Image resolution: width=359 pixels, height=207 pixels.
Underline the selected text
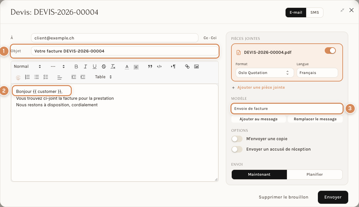coord(95,67)
